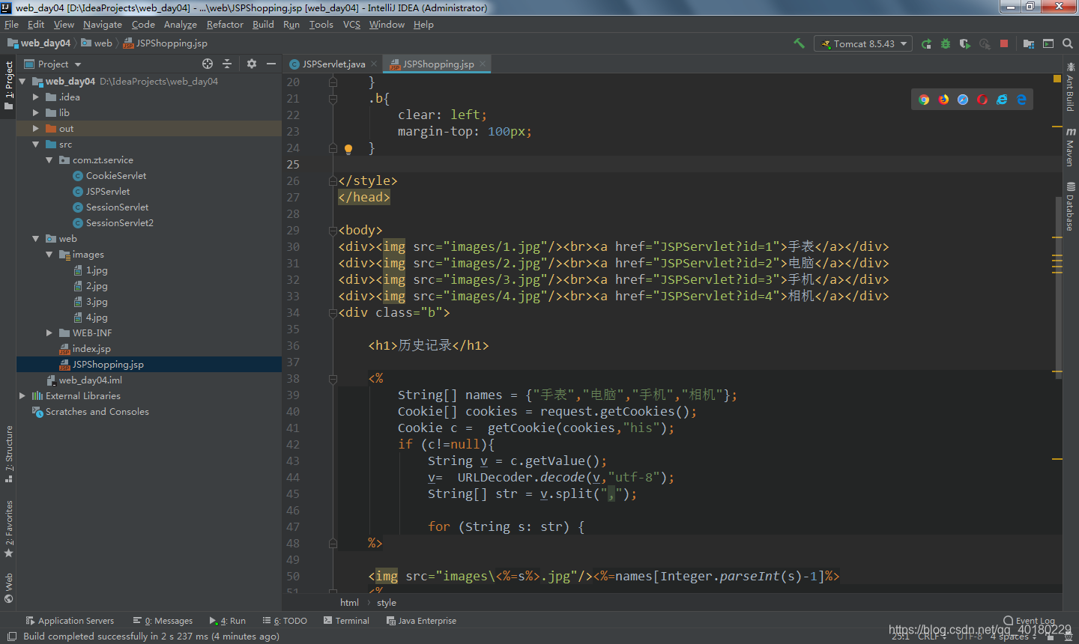Image resolution: width=1079 pixels, height=644 pixels.
Task: Select CookieServlet in project tree
Action: [116, 176]
